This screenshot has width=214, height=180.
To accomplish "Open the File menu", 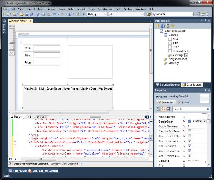I will [x=5, y=9].
